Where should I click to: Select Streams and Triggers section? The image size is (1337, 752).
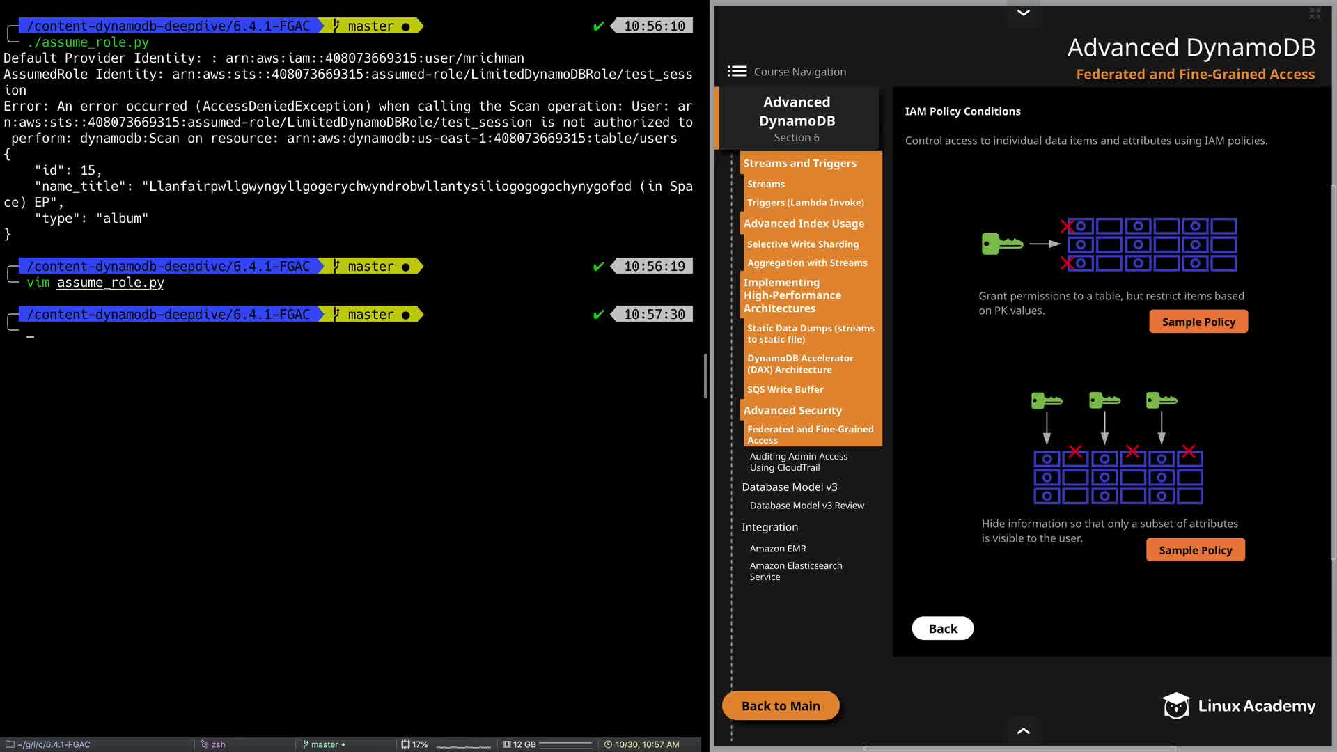coord(799,163)
